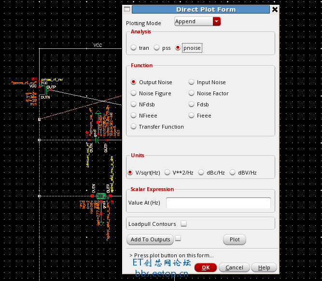Viewport: 322px width, 281px height.
Task: Select the pnoise analysis option
Action: click(178, 48)
